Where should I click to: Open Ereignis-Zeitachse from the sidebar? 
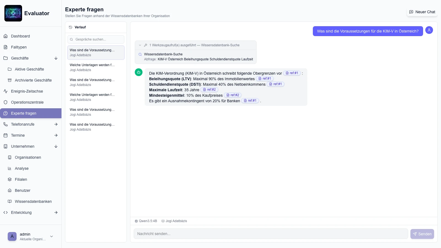(27, 91)
